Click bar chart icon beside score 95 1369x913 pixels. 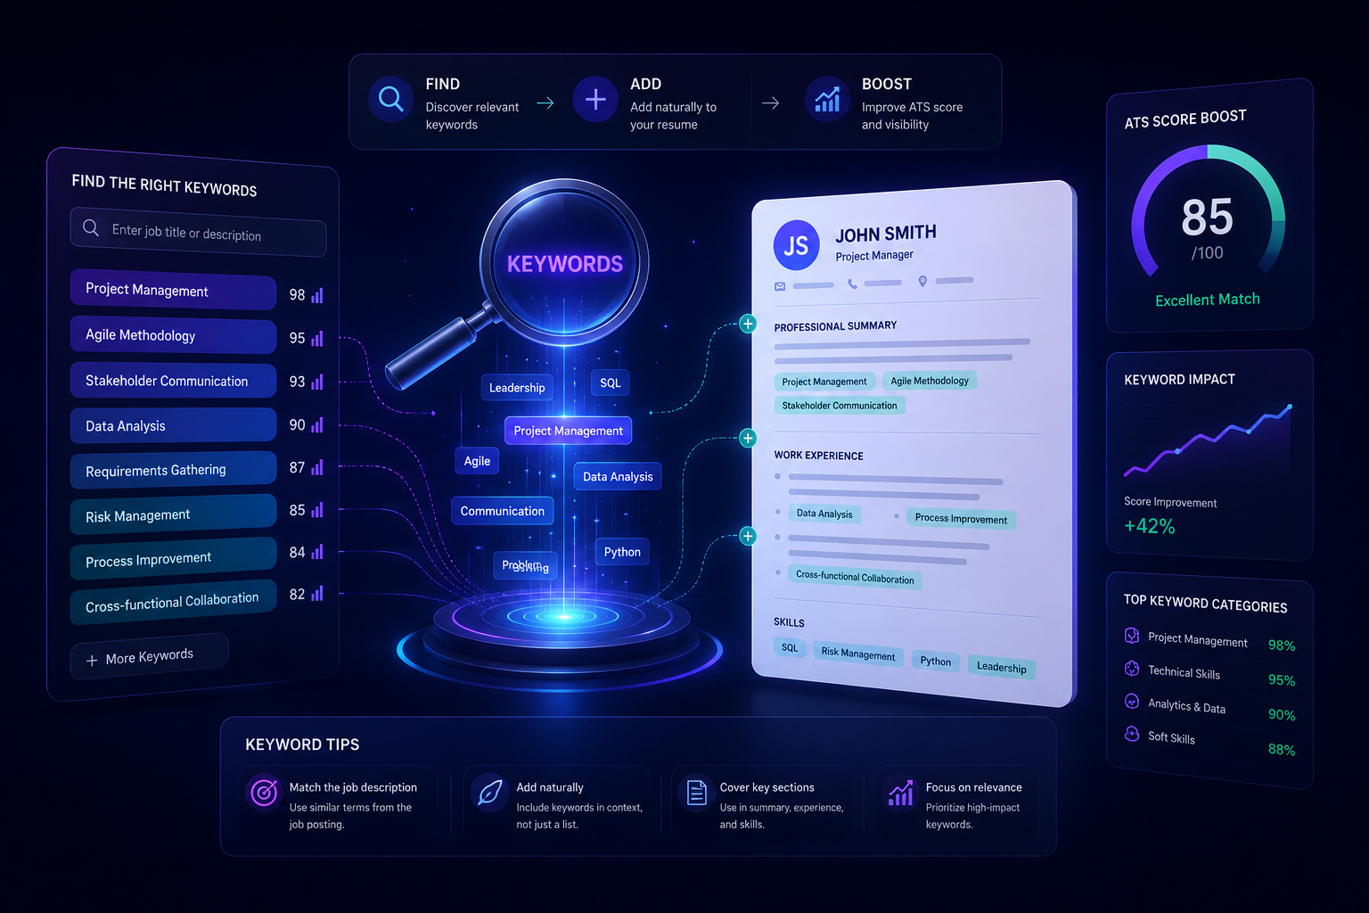317,338
